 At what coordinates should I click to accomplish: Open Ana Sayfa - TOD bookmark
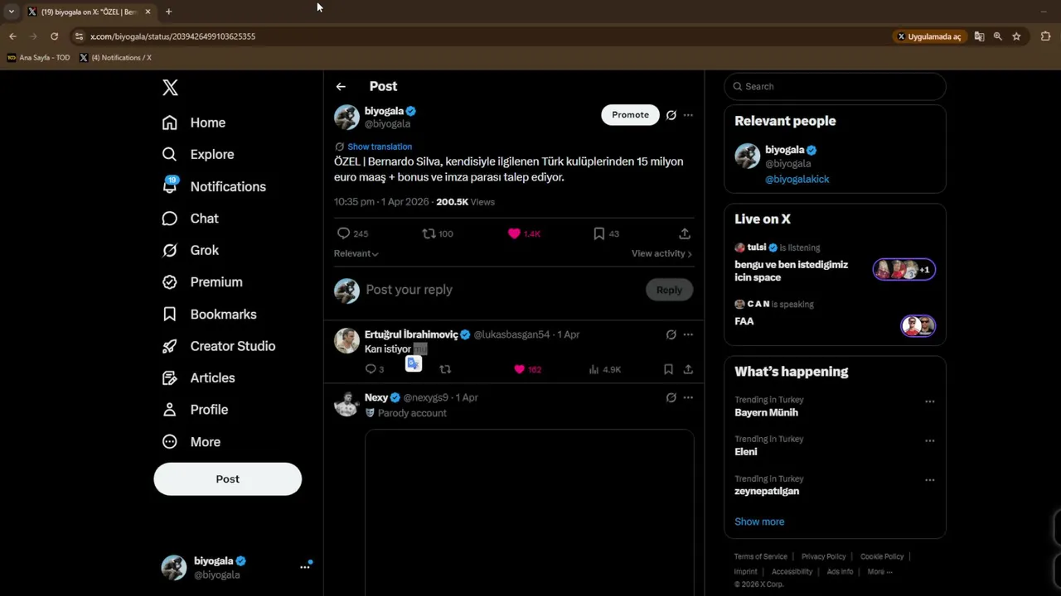38,58
